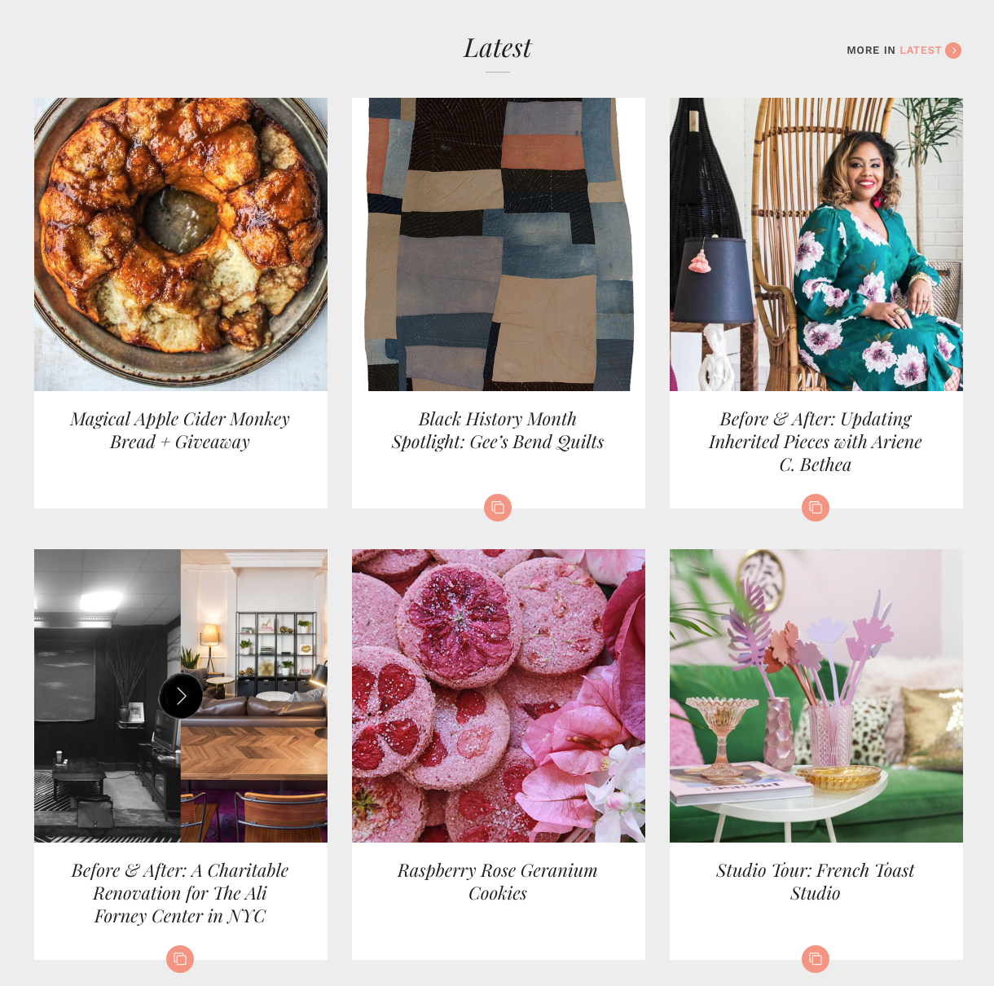The image size is (994, 986).
Task: Open Studio Tour: French Toast Studio title
Action: (816, 882)
